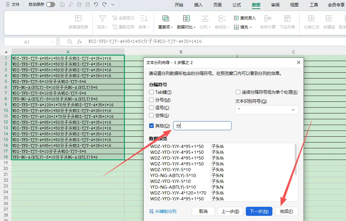Click the fx insert function icon

[79, 42]
